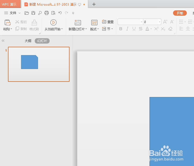Image resolution: width=194 pixels, height=166 pixels.
Task: Open the font size dropdown arrow
Action: coord(159,22)
